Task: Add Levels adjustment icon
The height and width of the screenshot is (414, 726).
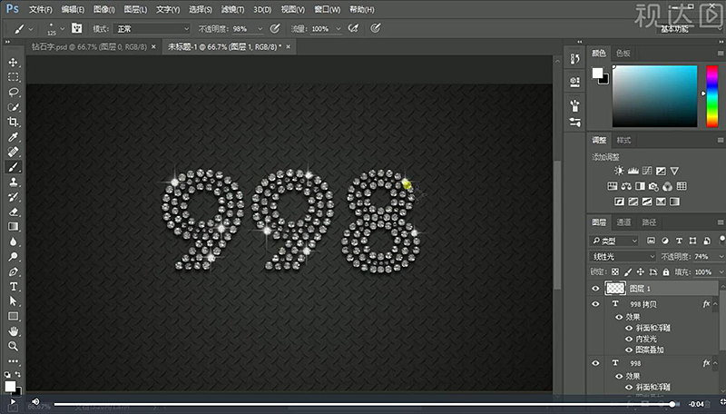Action: coord(633,171)
